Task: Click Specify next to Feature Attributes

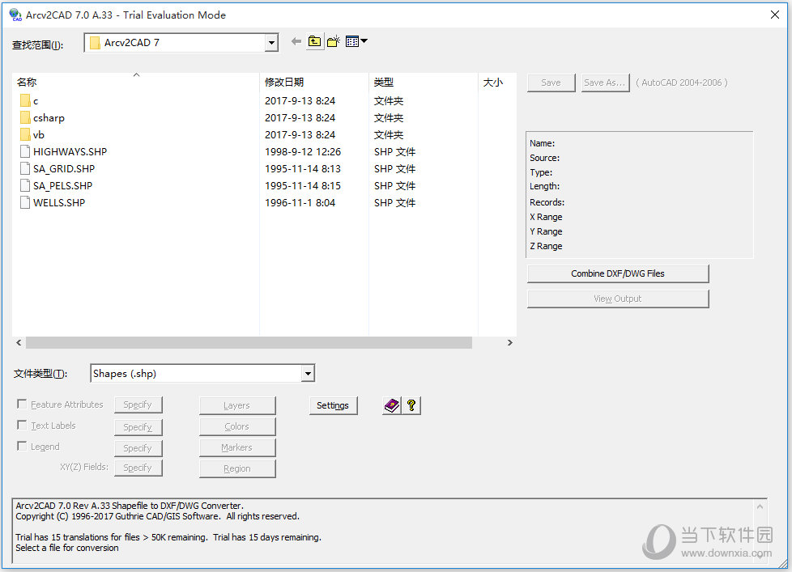Action: [138, 405]
